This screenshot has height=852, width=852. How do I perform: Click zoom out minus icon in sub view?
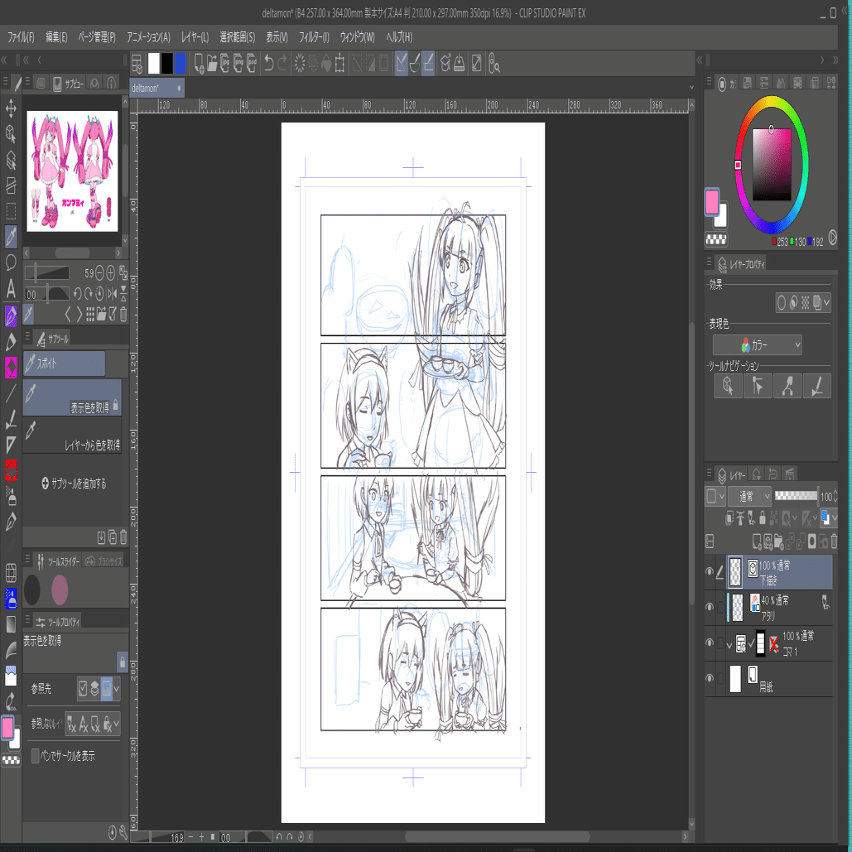[99, 272]
